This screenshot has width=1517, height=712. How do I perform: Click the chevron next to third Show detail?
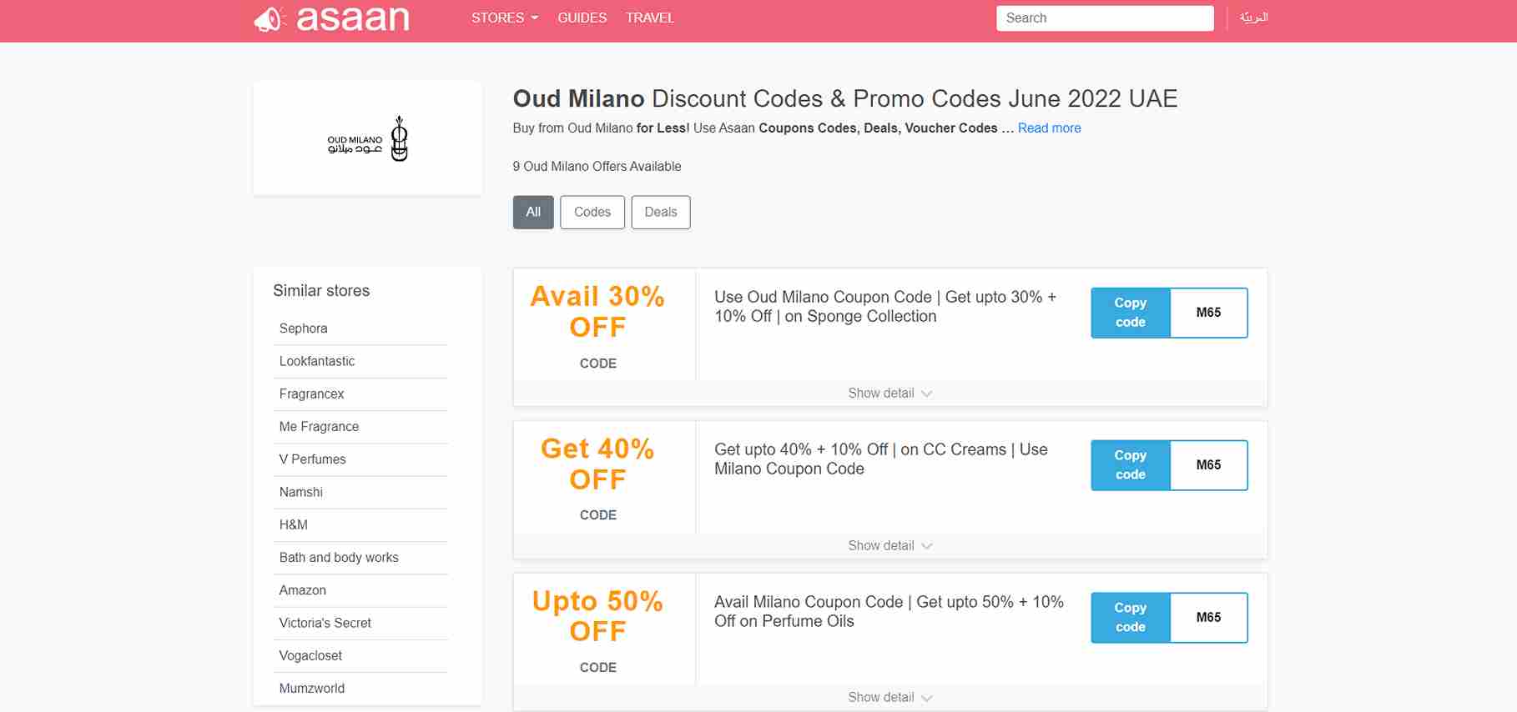point(926,697)
